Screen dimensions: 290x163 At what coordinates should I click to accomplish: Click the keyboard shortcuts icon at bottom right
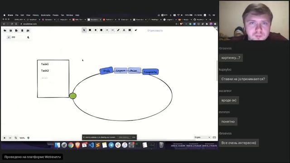tap(214, 137)
